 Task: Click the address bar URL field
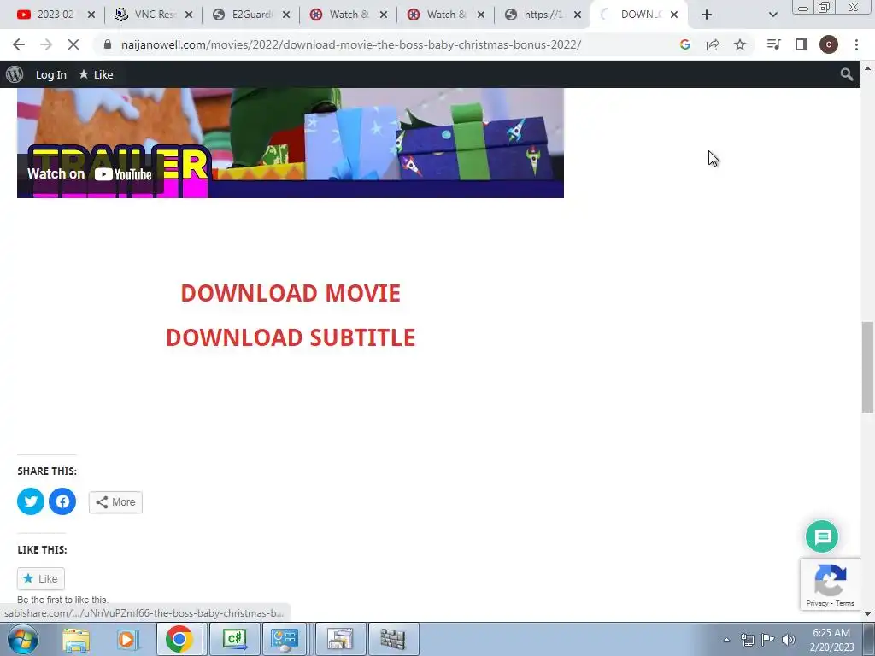tap(351, 44)
